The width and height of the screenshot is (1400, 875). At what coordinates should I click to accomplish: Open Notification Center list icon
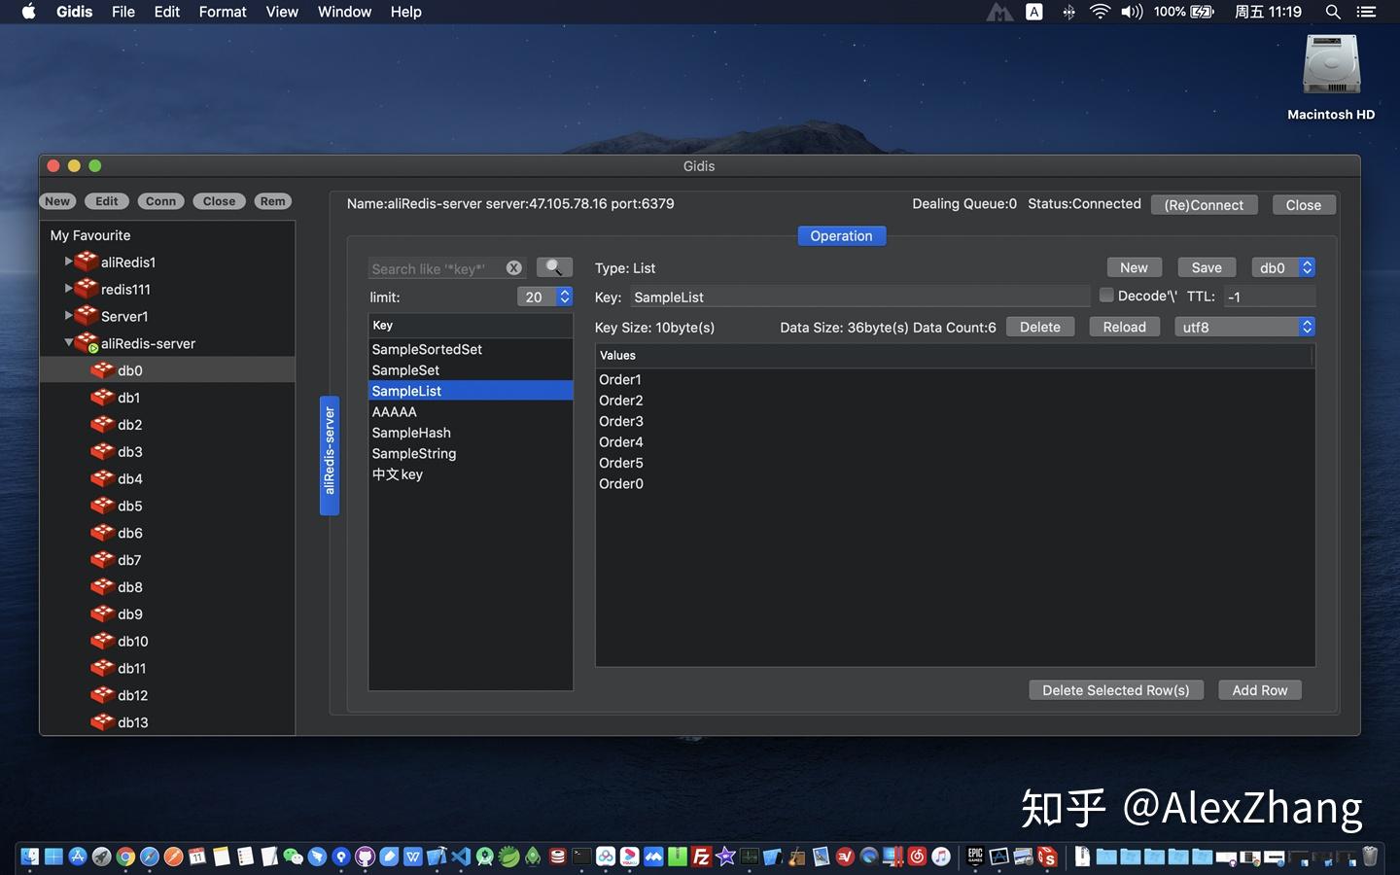(x=1366, y=12)
